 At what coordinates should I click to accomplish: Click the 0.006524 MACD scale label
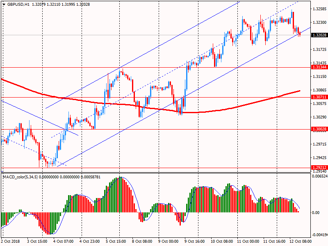point(320,176)
